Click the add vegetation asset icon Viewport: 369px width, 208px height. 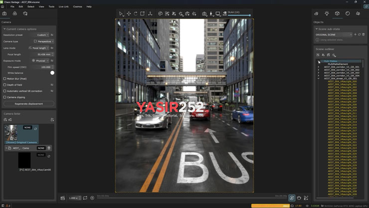click(174, 13)
